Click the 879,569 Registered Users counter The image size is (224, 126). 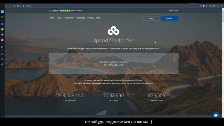(x=156, y=97)
